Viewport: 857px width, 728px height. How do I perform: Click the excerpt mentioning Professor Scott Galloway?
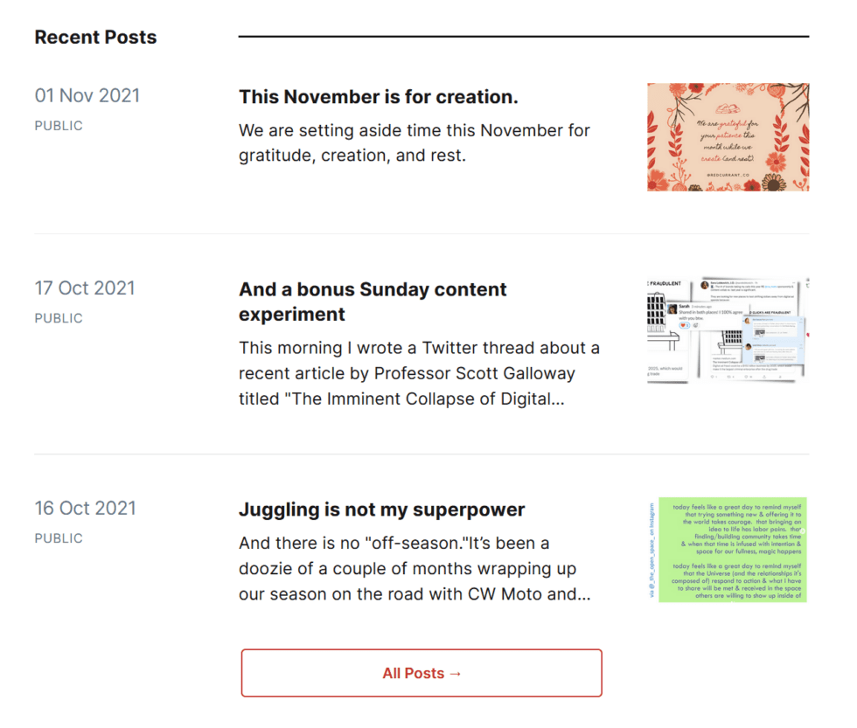tap(420, 372)
